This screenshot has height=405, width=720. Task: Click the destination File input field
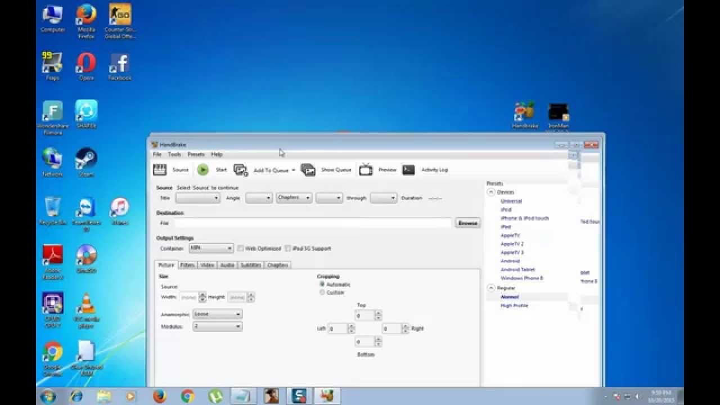(313, 223)
